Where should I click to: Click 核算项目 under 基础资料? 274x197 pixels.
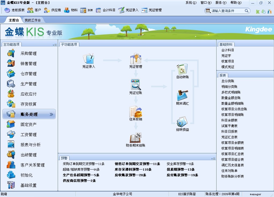tap(228, 61)
